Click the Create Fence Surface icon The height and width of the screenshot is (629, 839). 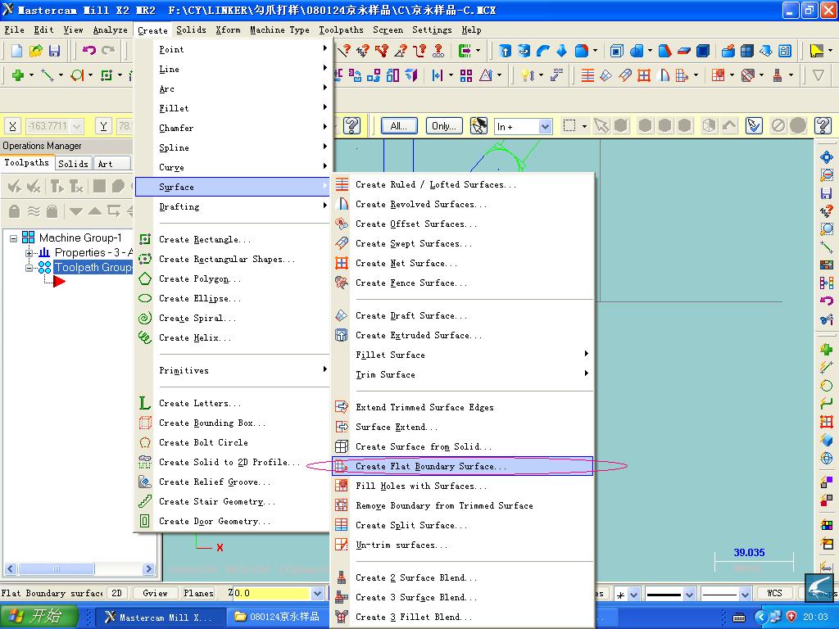tap(342, 283)
